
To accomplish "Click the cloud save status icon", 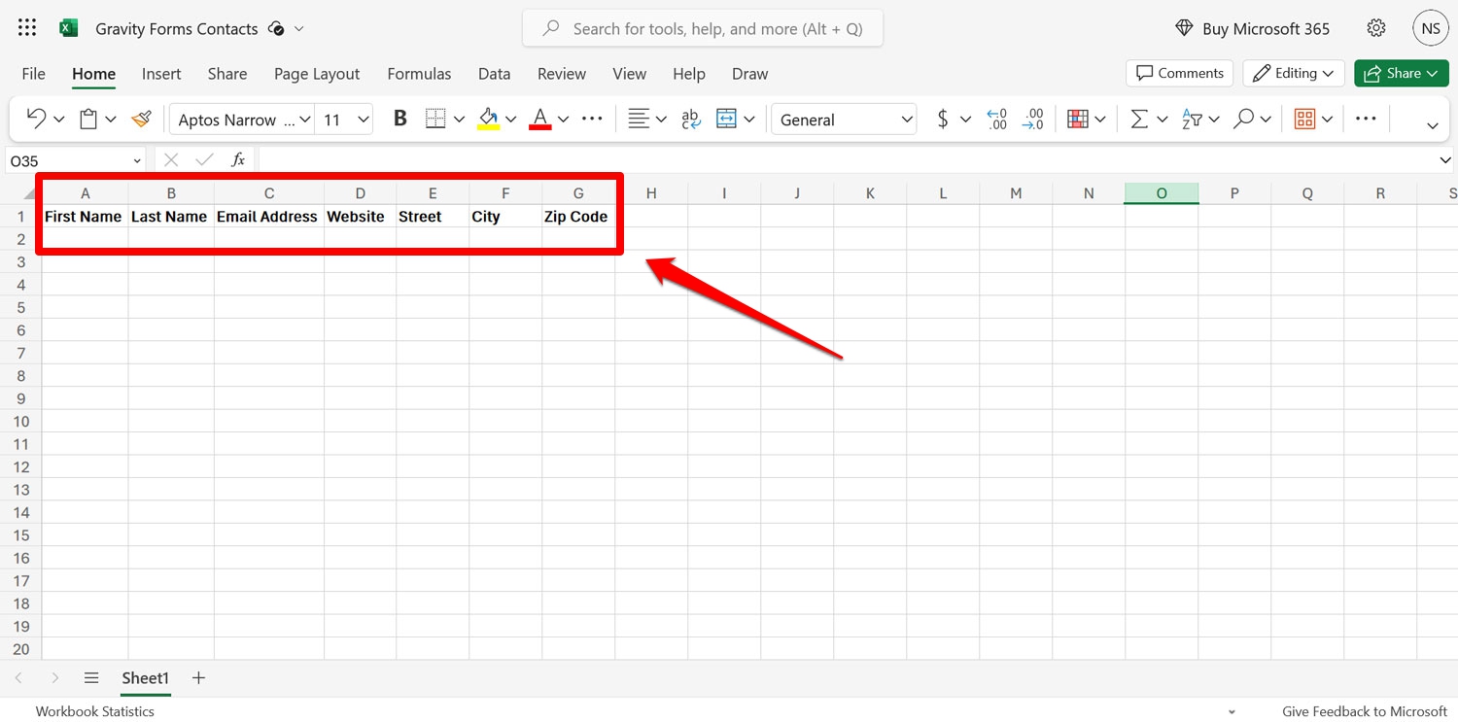I will 276,28.
